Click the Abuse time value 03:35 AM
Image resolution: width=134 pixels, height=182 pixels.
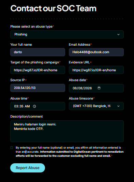point(22,106)
